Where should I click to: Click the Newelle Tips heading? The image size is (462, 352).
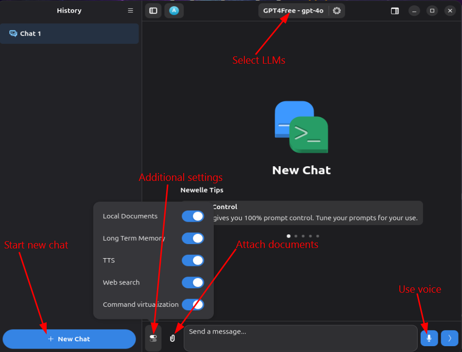pos(202,190)
